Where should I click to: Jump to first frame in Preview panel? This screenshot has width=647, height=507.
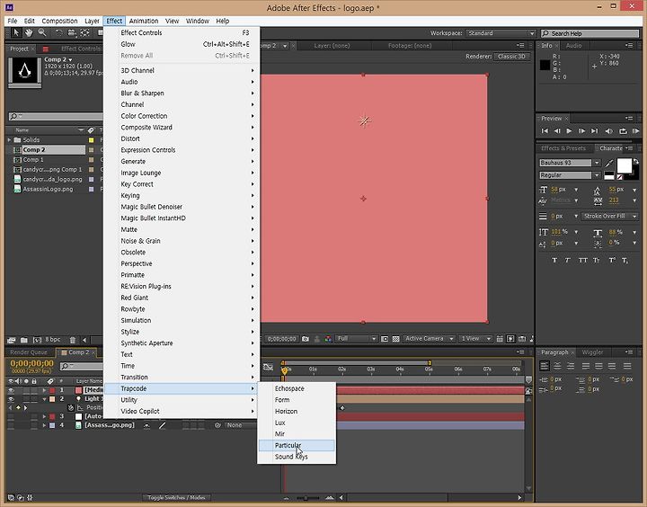(x=545, y=131)
